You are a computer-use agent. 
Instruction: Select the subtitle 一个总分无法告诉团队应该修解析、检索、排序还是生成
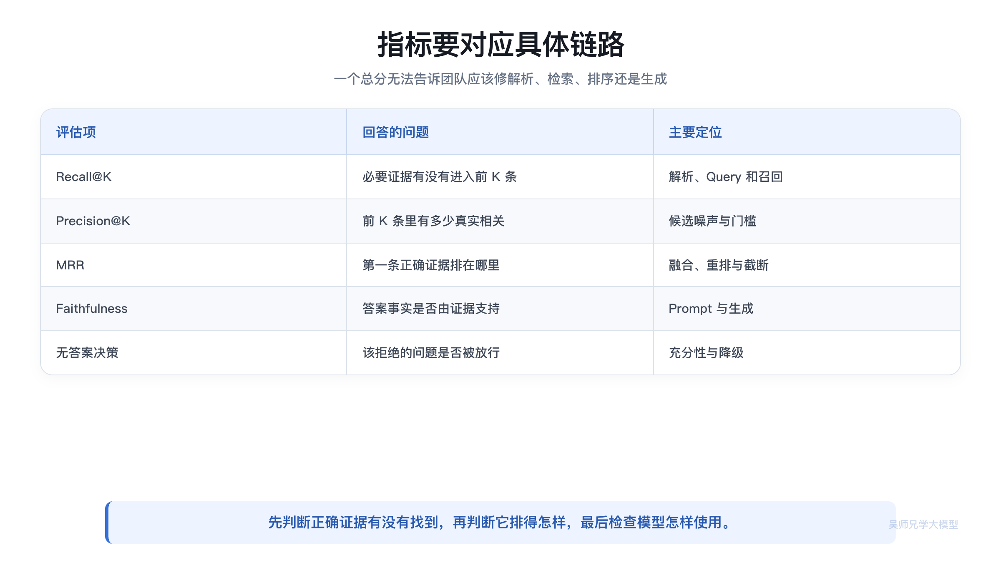tap(500, 79)
